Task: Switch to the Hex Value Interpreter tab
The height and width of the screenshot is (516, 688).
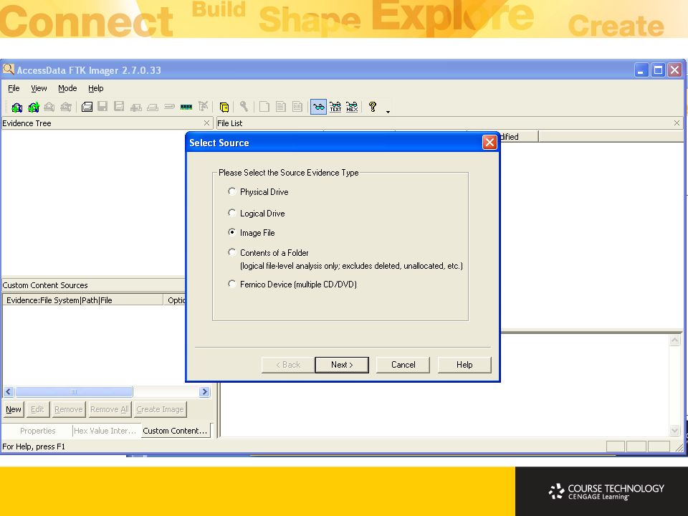Action: pyautogui.click(x=105, y=431)
